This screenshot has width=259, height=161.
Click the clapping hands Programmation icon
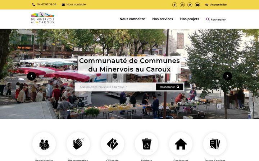(x=78, y=144)
